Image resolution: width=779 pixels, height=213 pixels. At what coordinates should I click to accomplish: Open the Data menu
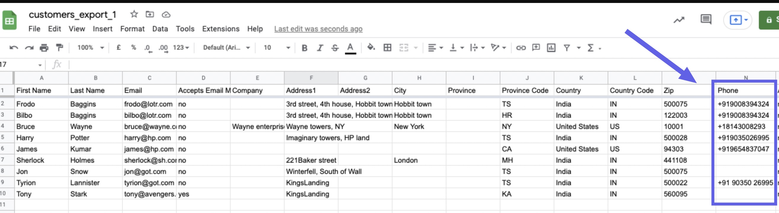pos(160,29)
